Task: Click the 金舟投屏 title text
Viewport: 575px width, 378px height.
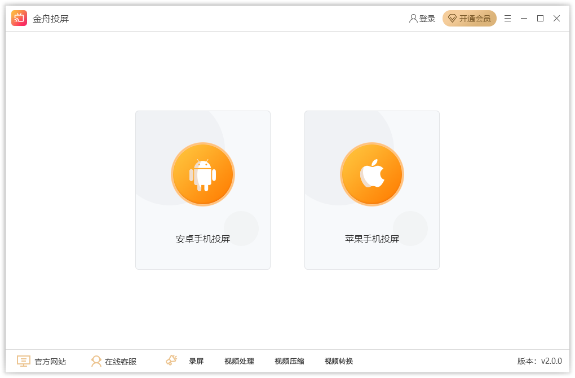Action: (x=51, y=19)
